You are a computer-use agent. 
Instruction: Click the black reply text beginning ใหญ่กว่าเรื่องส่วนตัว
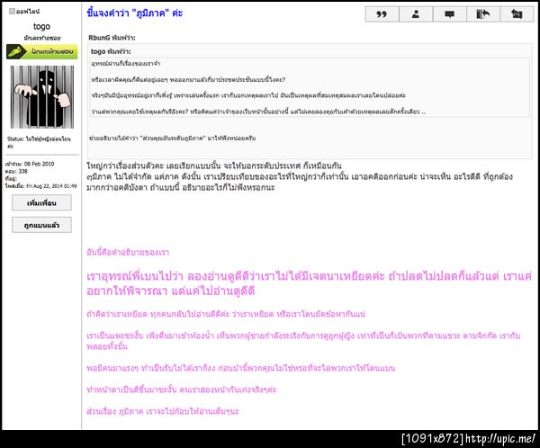[300, 176]
